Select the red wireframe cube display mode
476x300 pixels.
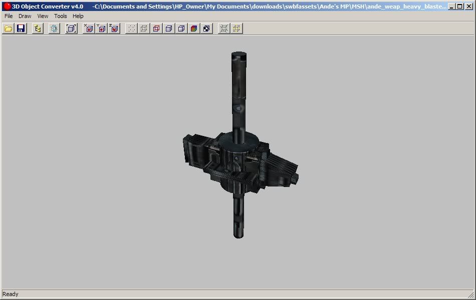tap(156, 28)
